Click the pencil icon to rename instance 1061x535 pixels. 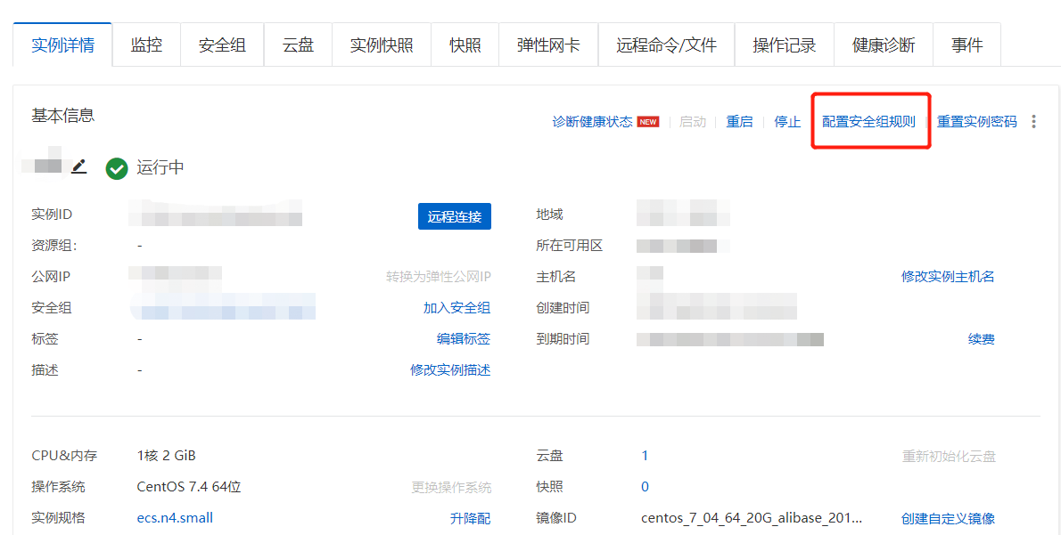point(80,166)
